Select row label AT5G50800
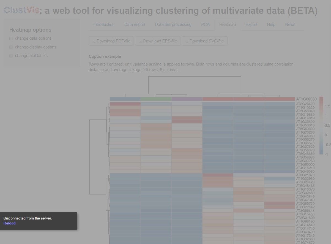The image size is (331, 244). (x=305, y=129)
